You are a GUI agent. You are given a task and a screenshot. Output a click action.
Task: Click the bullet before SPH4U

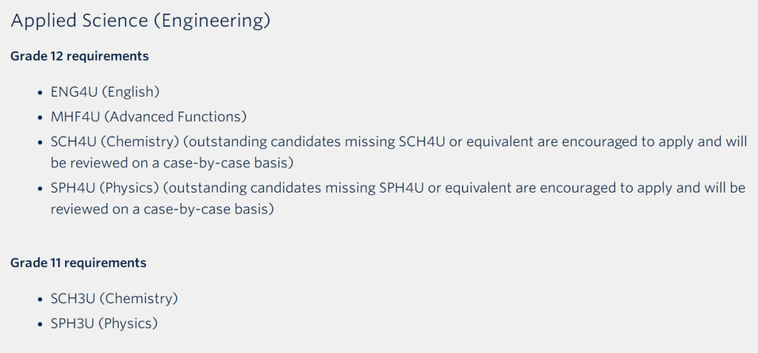41,188
